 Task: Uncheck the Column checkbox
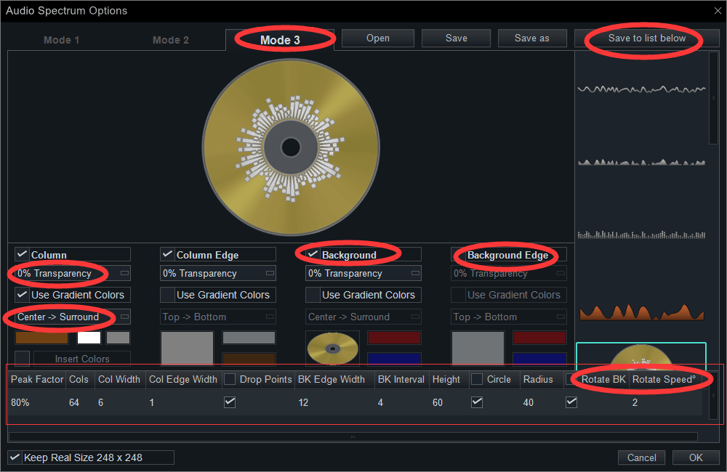pyautogui.click(x=22, y=254)
